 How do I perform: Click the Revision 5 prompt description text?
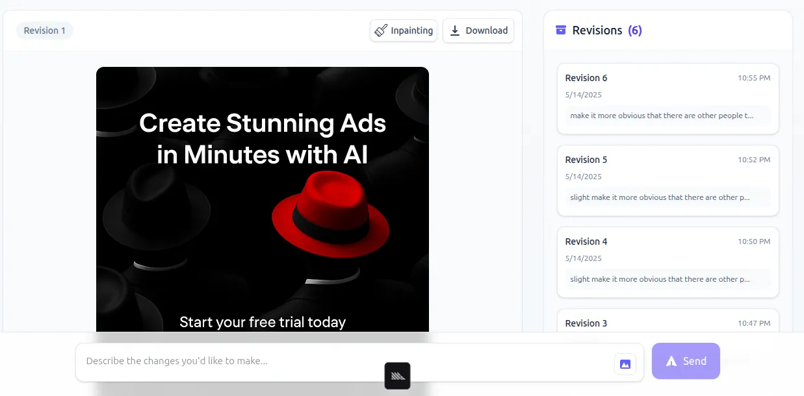(x=660, y=197)
